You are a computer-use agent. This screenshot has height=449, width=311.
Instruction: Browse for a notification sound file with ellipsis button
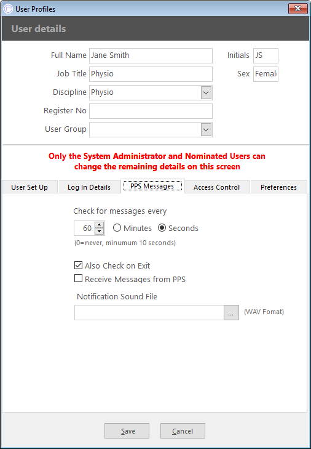click(231, 312)
